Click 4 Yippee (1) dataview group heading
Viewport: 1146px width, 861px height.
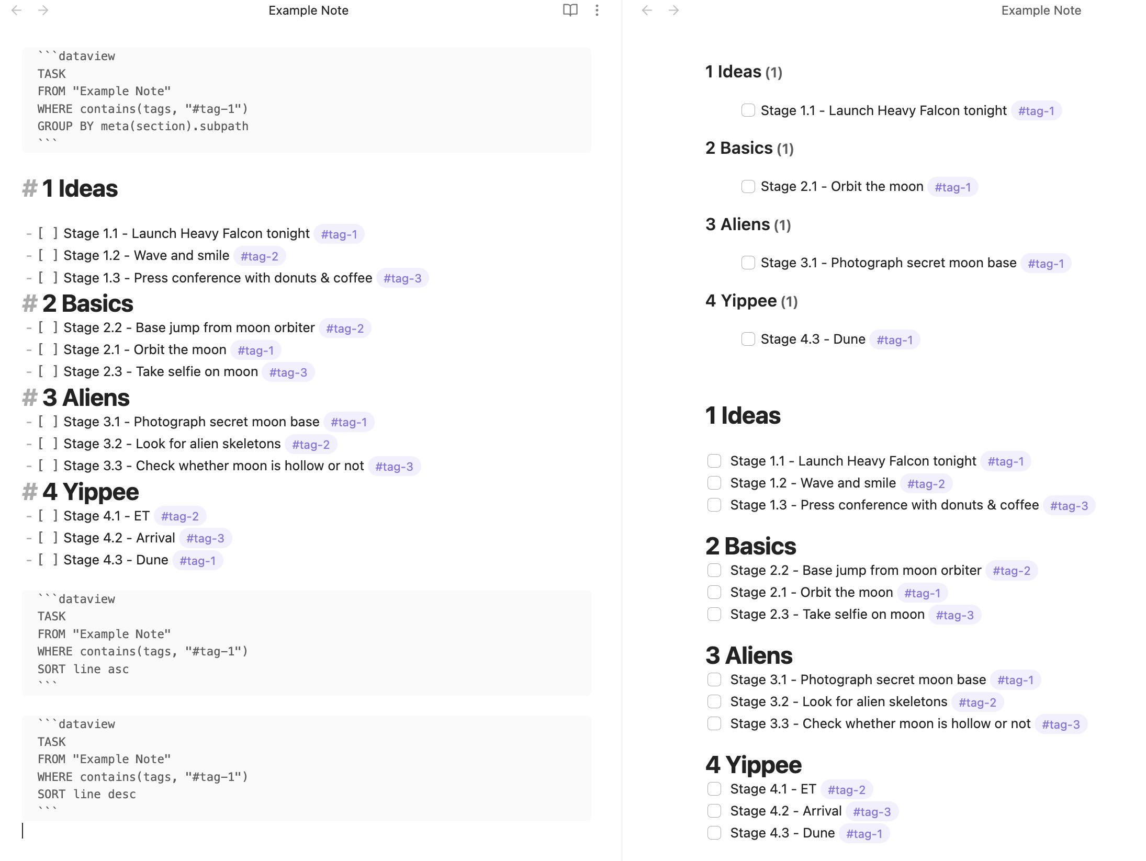pyautogui.click(x=751, y=301)
